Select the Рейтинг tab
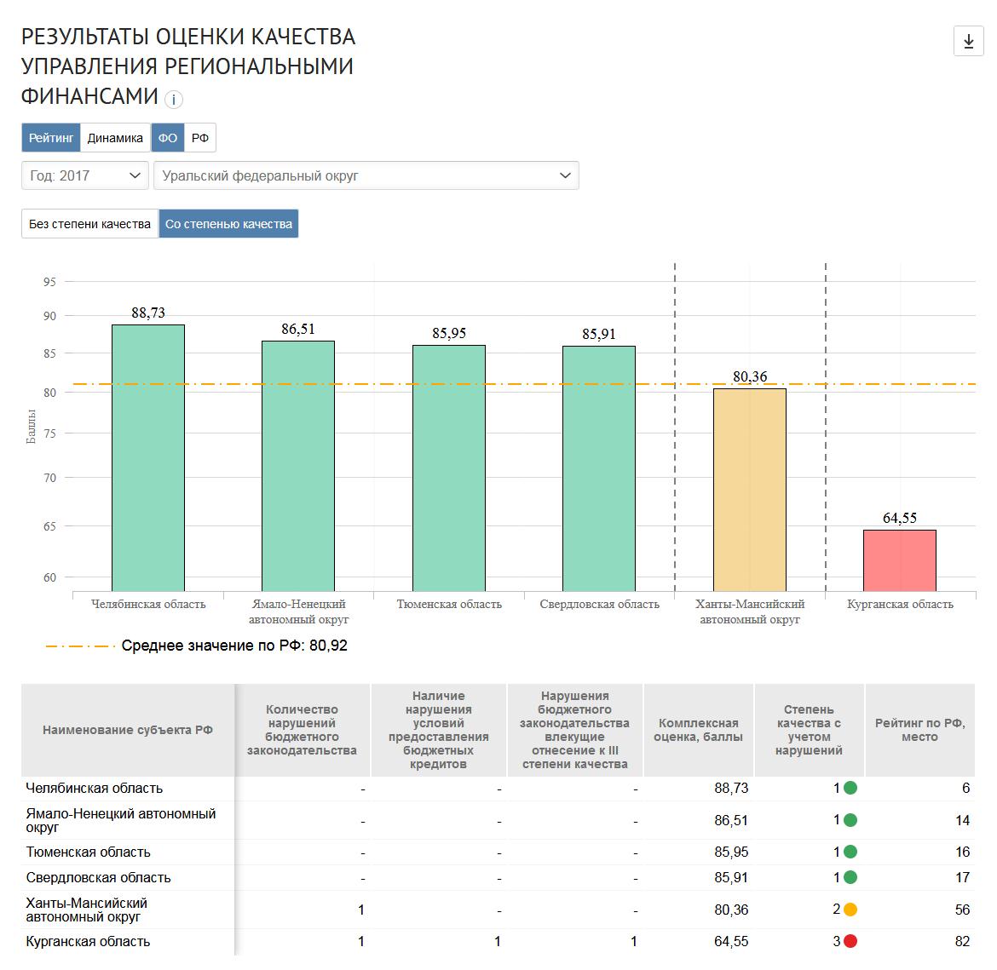The height and width of the screenshot is (970, 997). coord(51,138)
